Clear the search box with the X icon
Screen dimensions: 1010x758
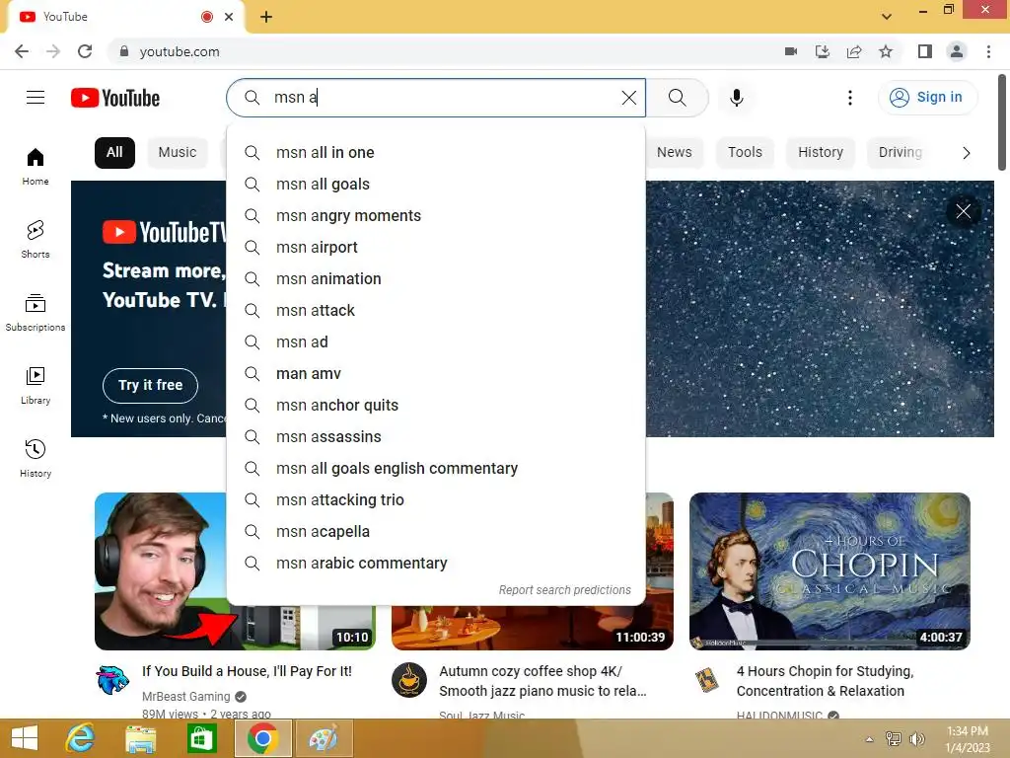click(x=628, y=98)
